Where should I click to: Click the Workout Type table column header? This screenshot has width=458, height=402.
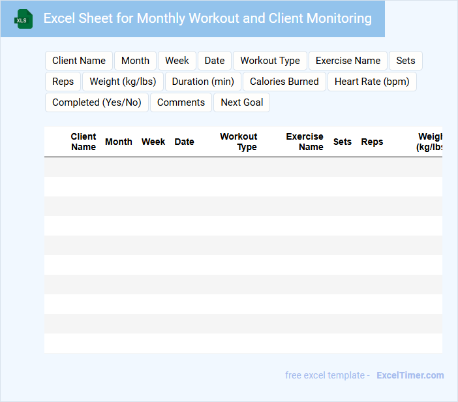tap(239, 142)
